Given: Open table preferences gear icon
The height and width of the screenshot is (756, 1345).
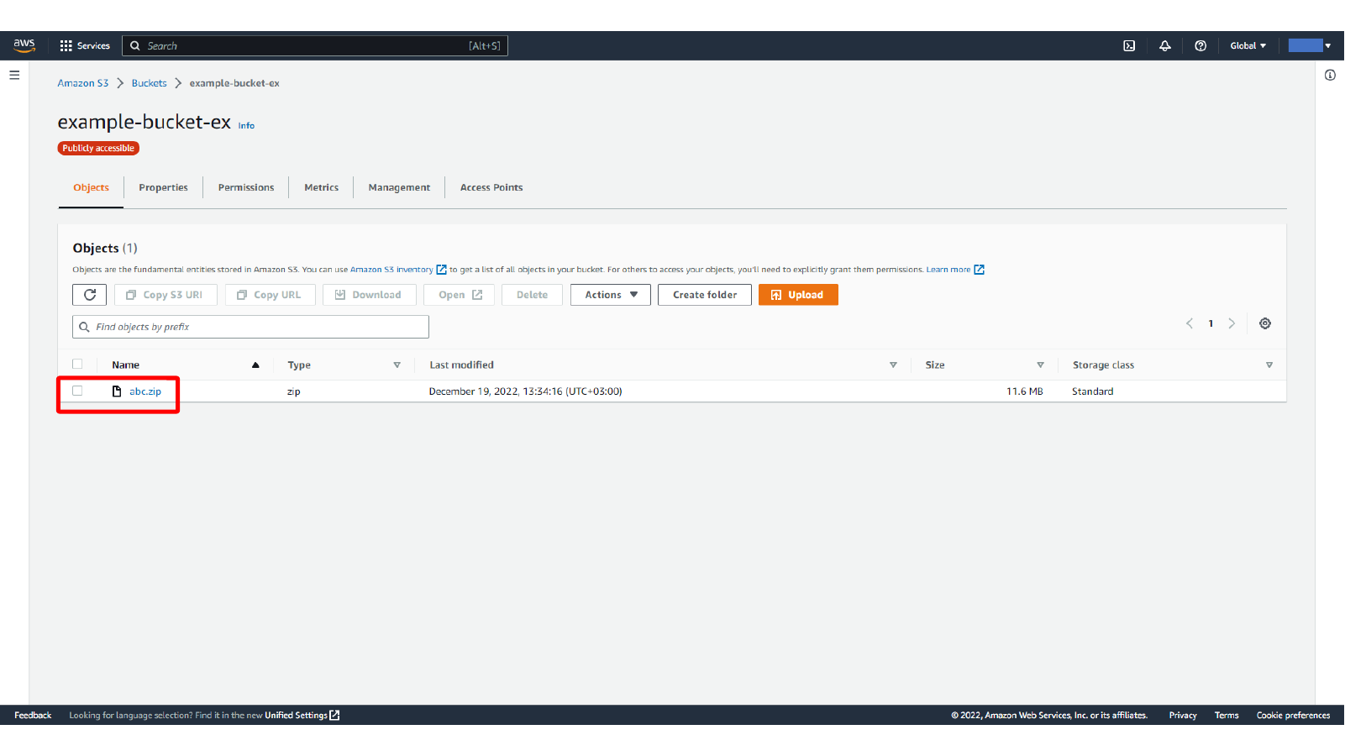Looking at the screenshot, I should (x=1265, y=323).
